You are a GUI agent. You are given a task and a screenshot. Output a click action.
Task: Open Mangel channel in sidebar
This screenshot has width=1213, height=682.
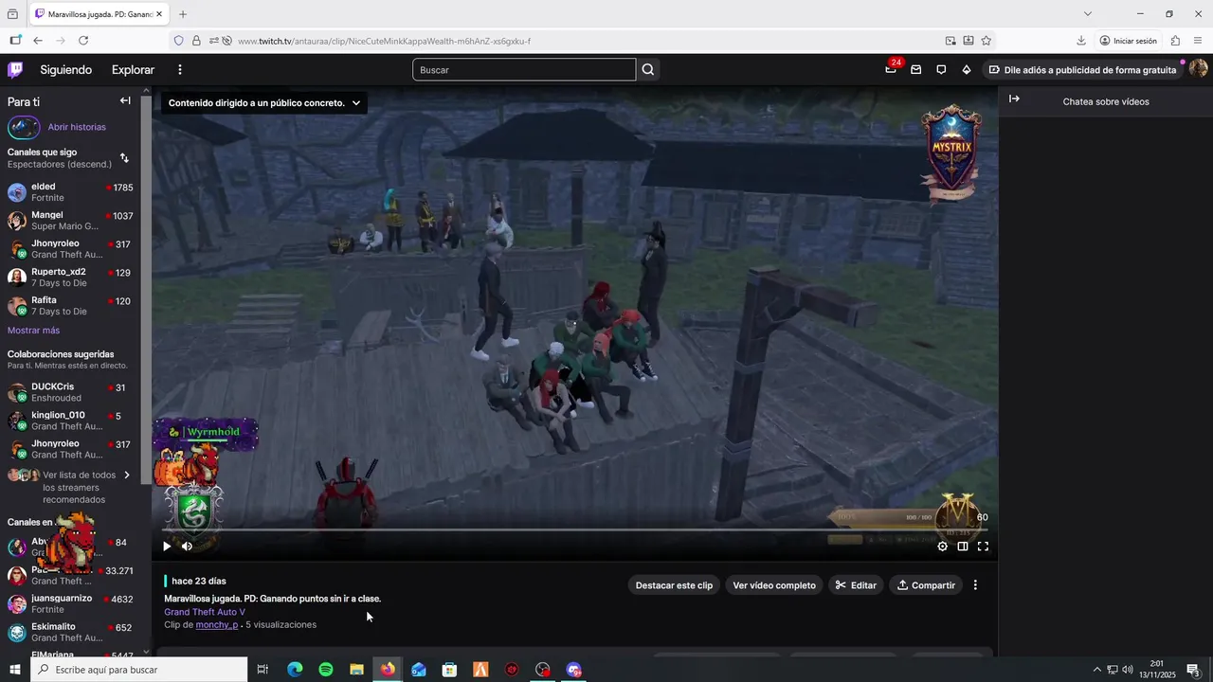(x=70, y=221)
